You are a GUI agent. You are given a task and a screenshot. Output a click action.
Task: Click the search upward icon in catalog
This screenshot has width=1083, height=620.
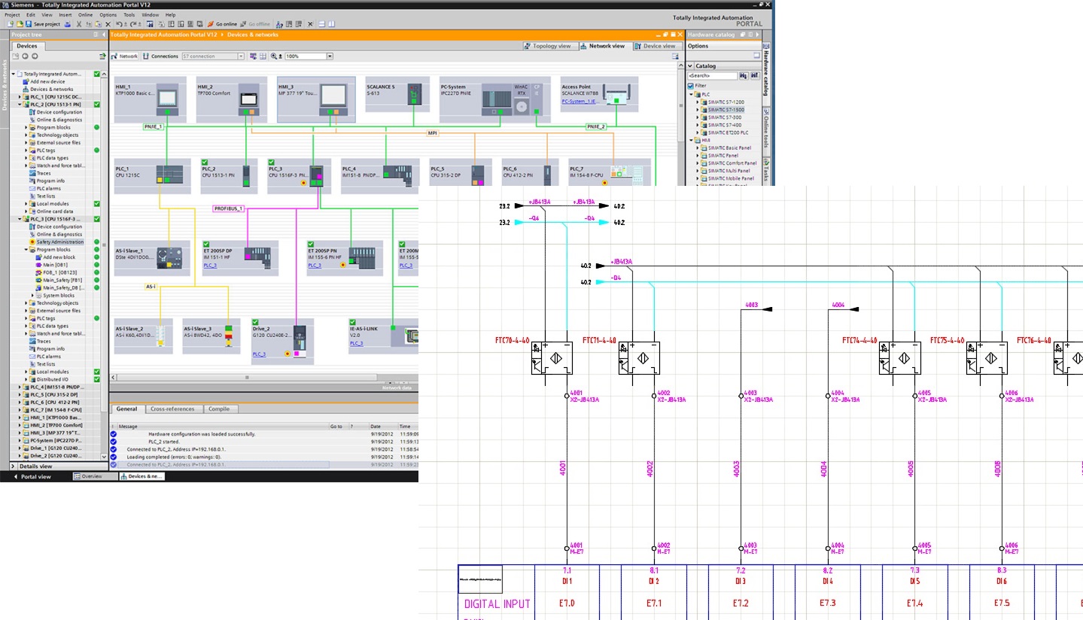pos(755,76)
